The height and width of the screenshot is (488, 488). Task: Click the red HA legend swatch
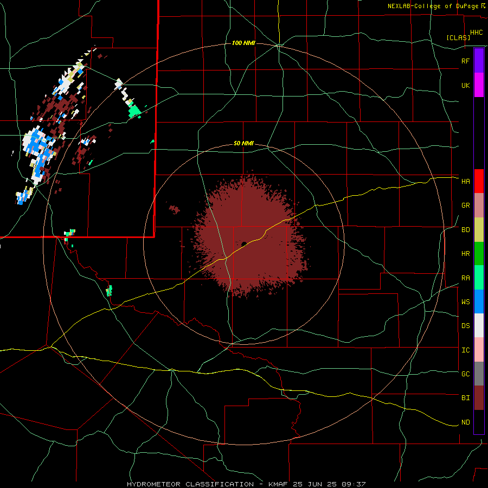(x=479, y=181)
